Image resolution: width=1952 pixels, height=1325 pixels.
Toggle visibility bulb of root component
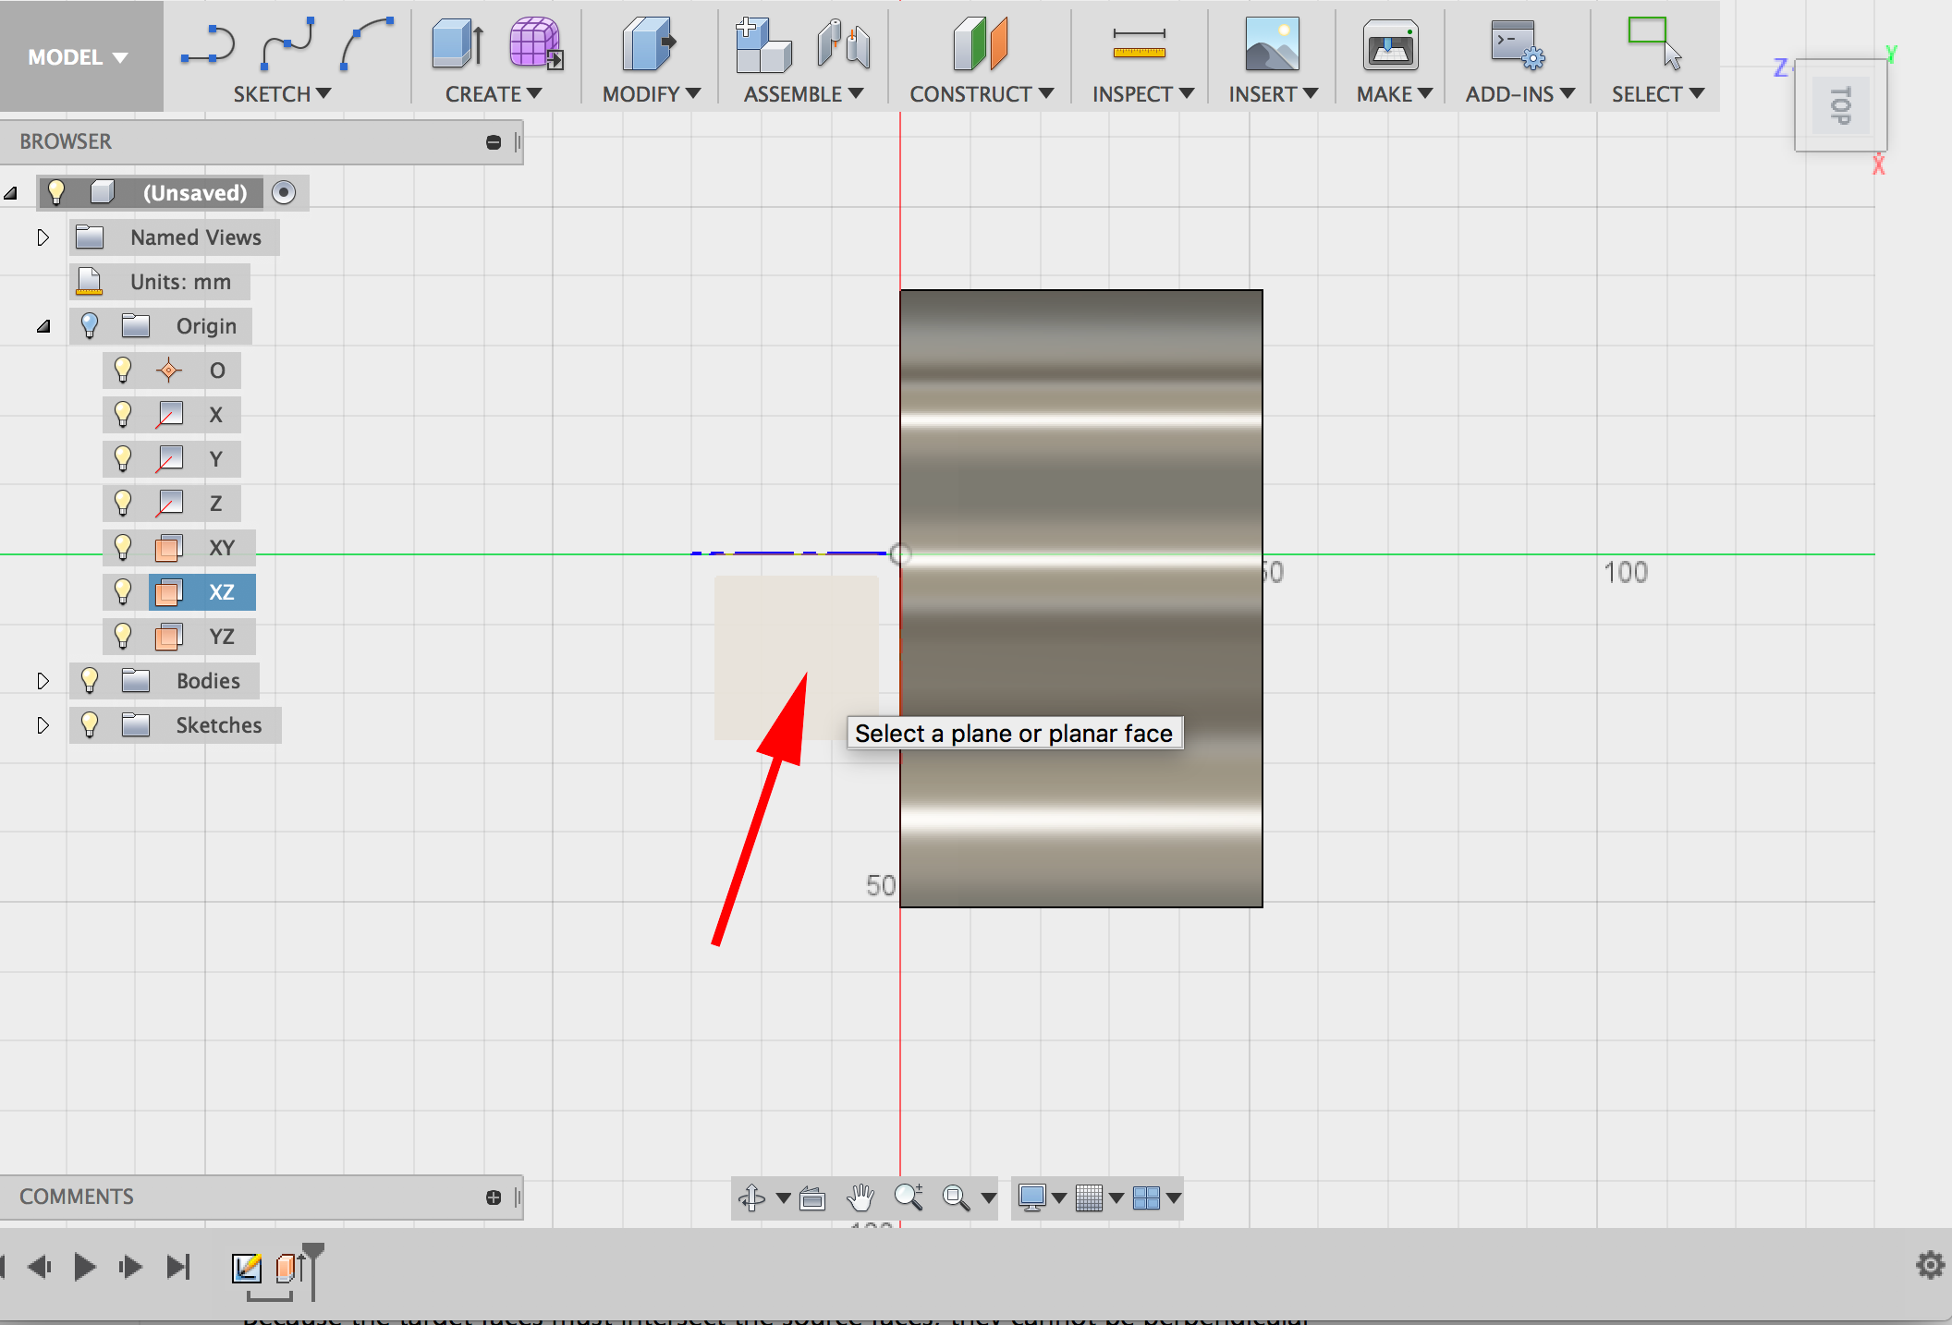56,192
